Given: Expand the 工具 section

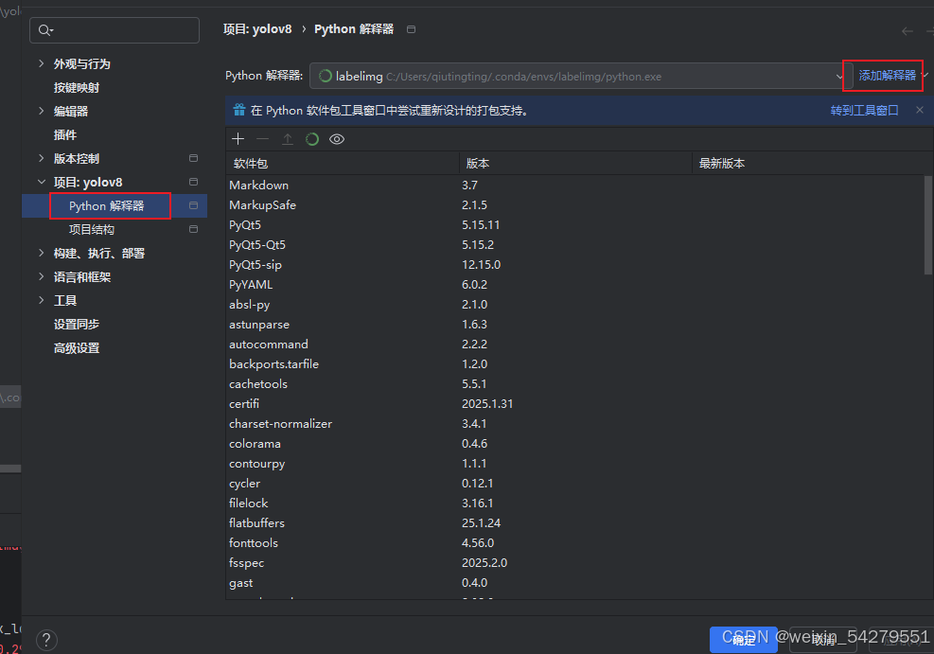Looking at the screenshot, I should click(41, 300).
